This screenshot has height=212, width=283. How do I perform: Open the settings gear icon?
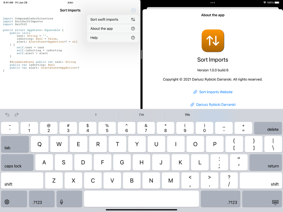coord(133,10)
